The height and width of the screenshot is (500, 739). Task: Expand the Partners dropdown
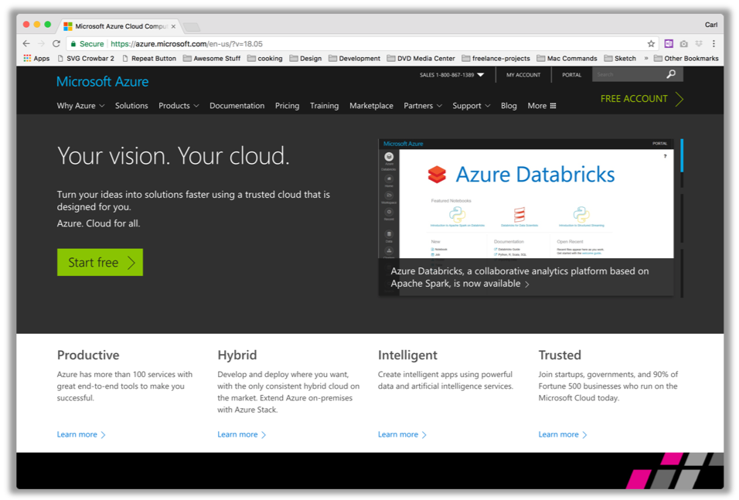click(423, 106)
